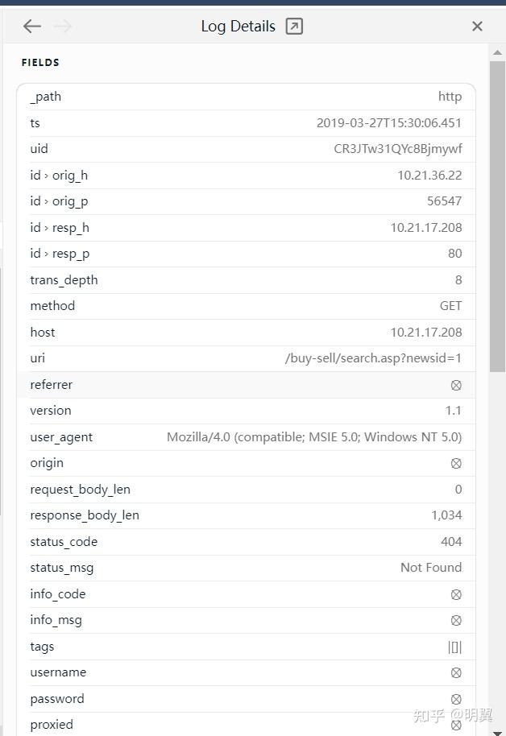Click the referrer empty-value icon
The width and height of the screenshot is (506, 736).
pos(456,385)
